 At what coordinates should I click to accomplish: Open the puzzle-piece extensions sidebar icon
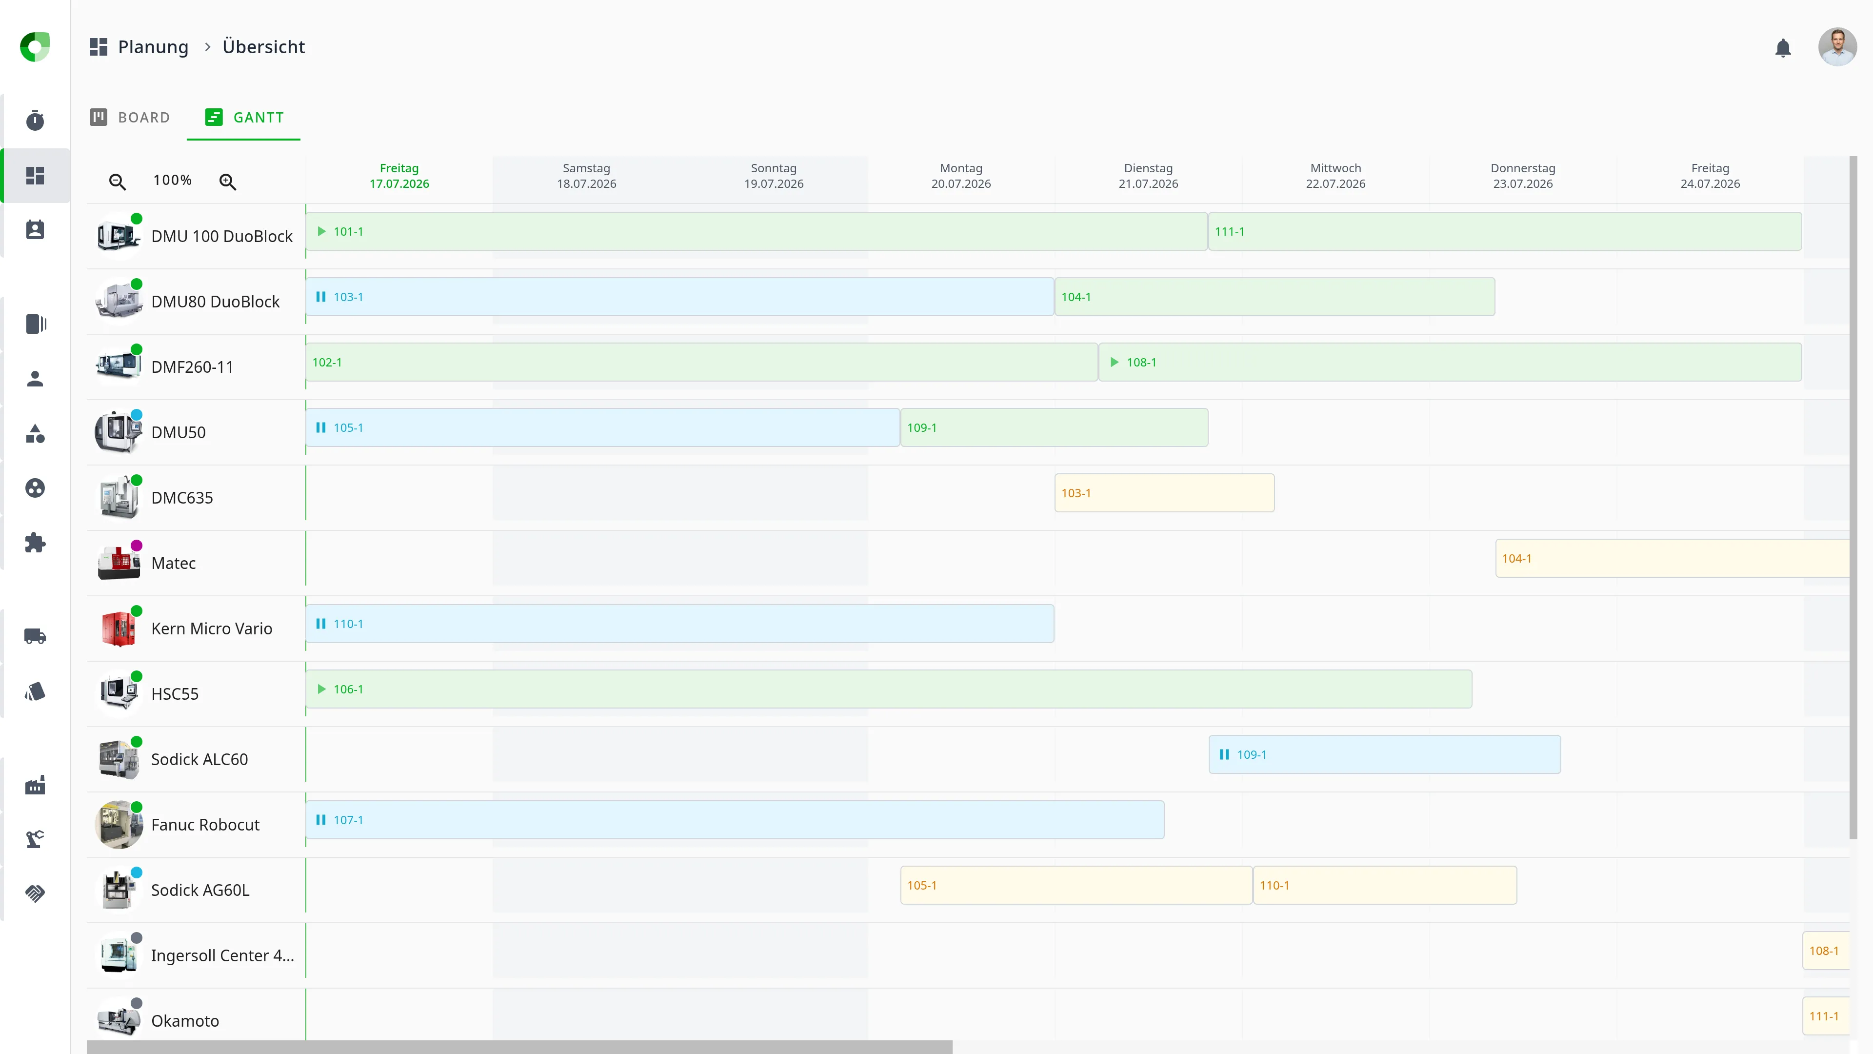click(x=35, y=543)
